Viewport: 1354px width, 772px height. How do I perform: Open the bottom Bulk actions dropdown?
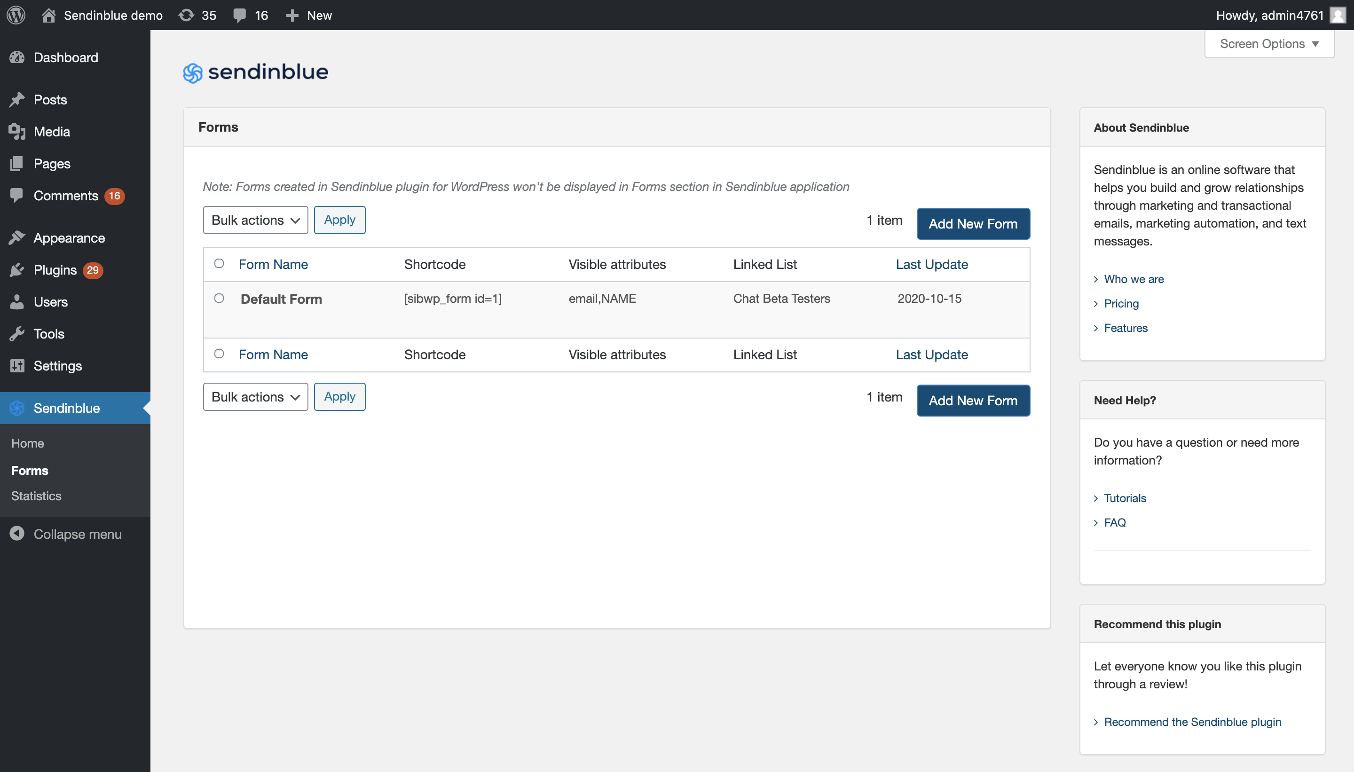tap(255, 397)
